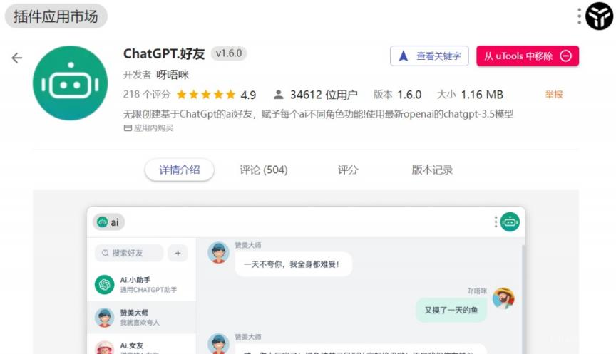
Task: Click the preview chat scrollbar
Action: (523, 298)
